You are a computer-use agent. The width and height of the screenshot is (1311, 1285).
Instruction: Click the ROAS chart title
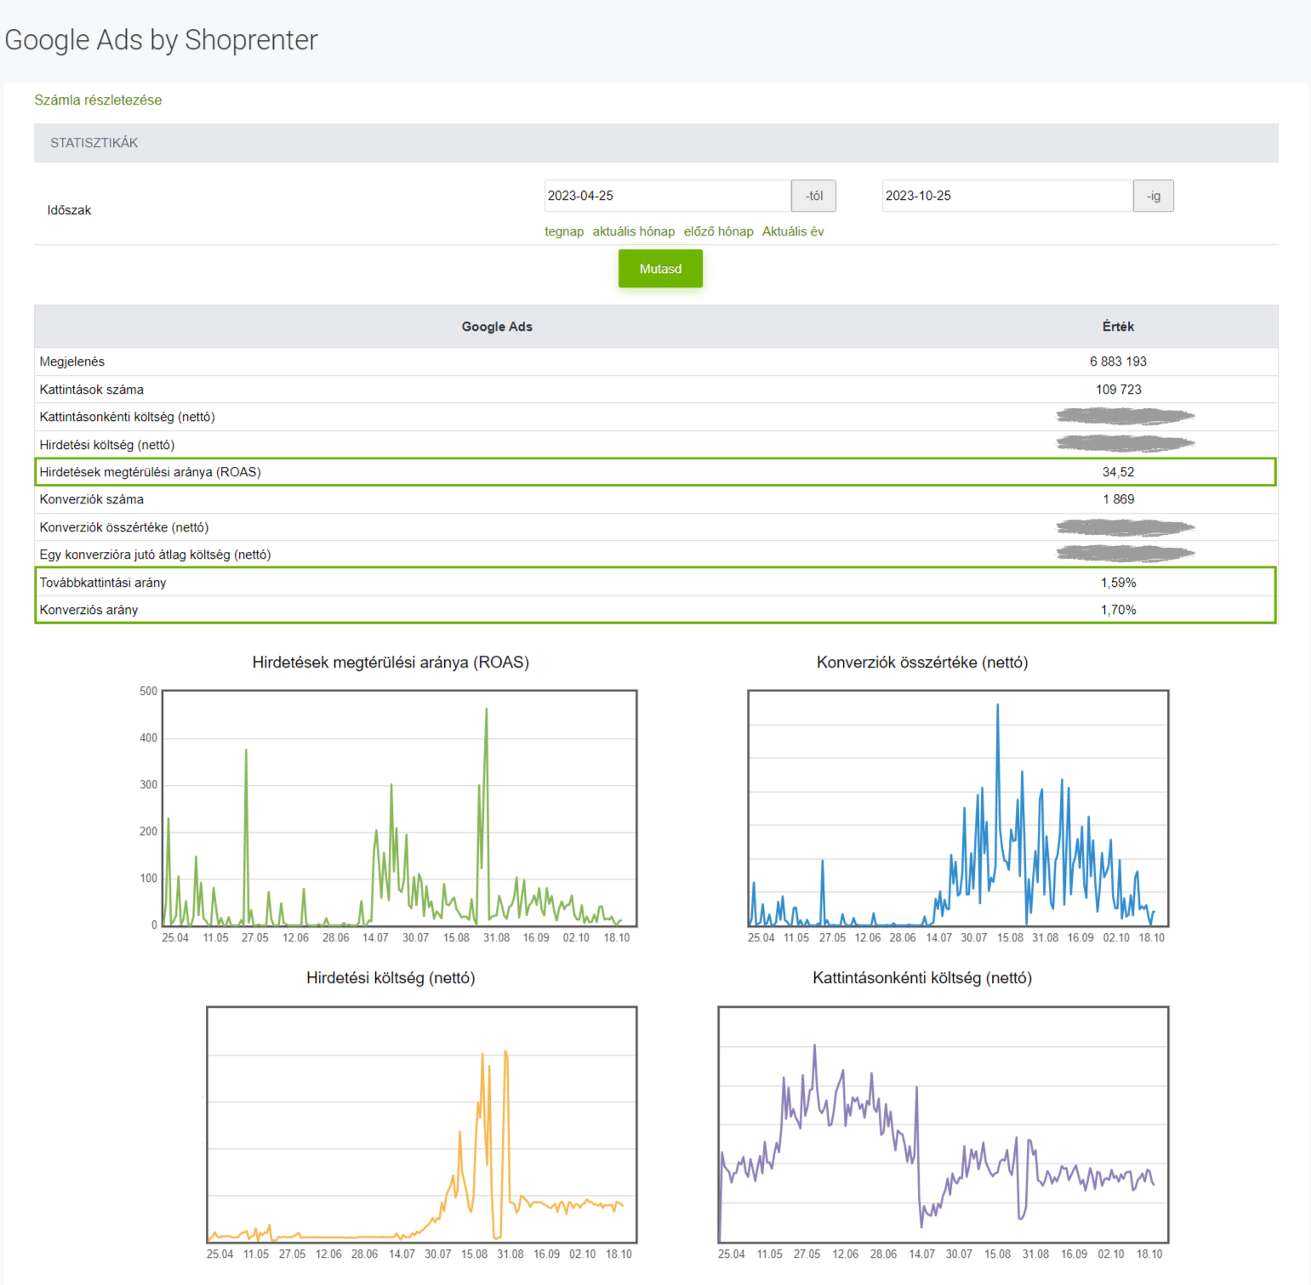[390, 662]
